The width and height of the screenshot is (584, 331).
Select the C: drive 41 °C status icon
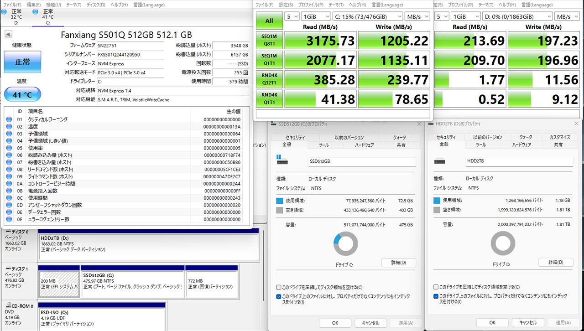click(36, 11)
